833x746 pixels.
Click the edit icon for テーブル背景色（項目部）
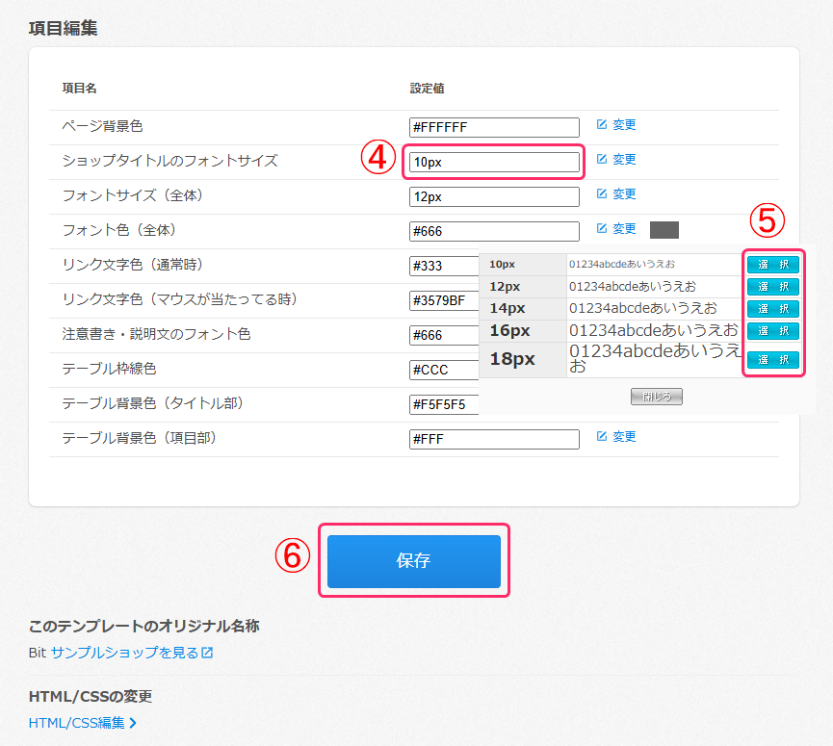602,437
